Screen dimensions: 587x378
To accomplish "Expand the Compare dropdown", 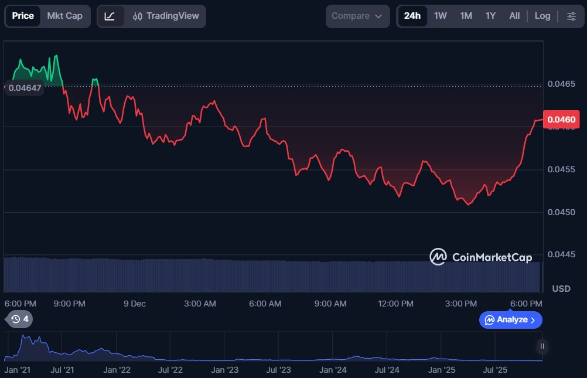I will 357,16.
